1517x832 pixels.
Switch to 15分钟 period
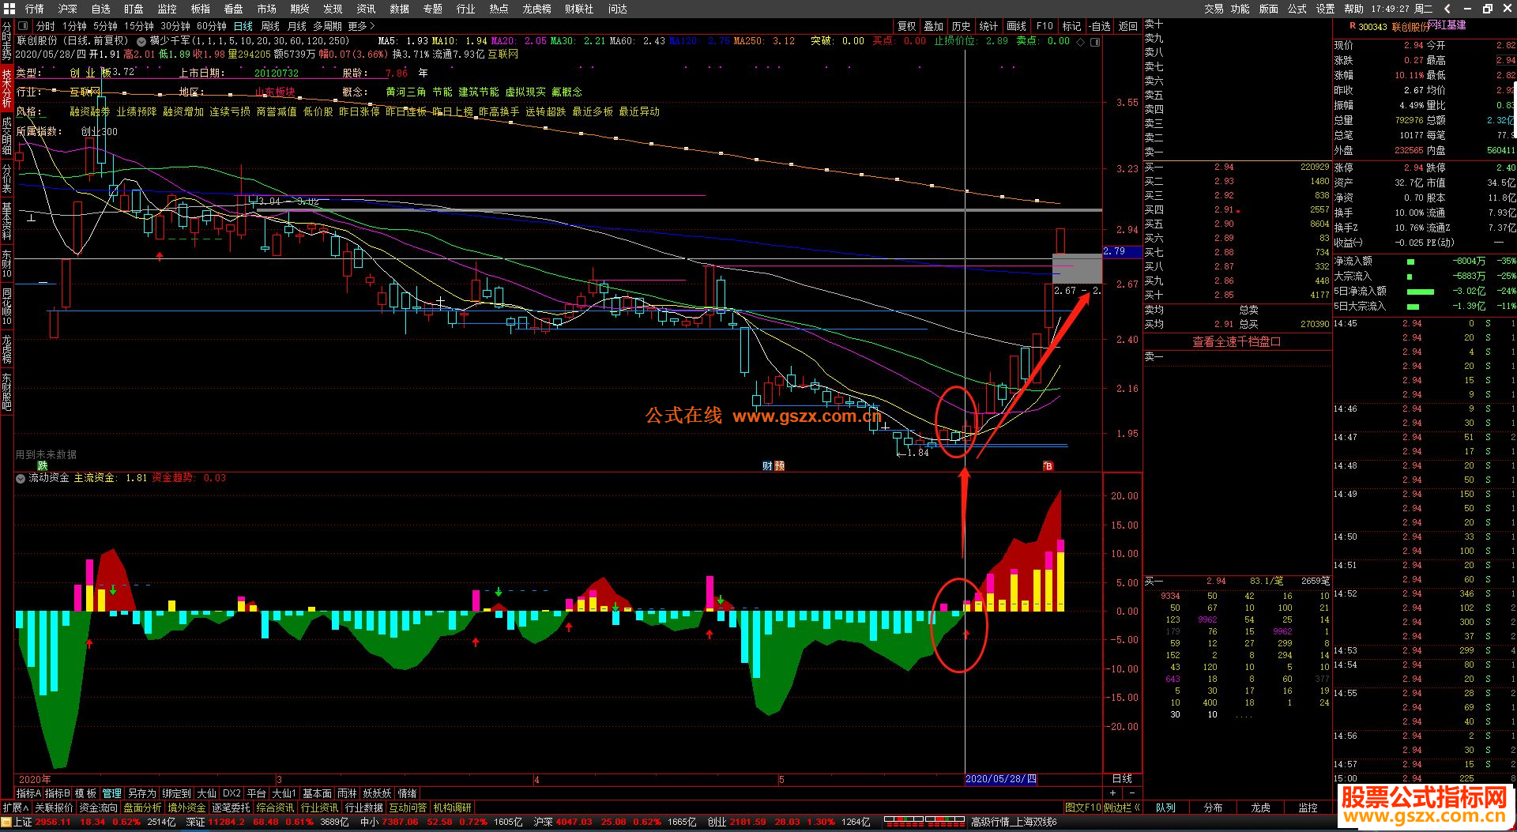[x=138, y=26]
